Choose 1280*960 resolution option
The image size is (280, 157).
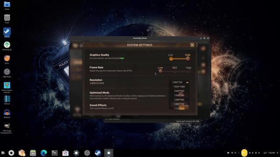point(179,100)
